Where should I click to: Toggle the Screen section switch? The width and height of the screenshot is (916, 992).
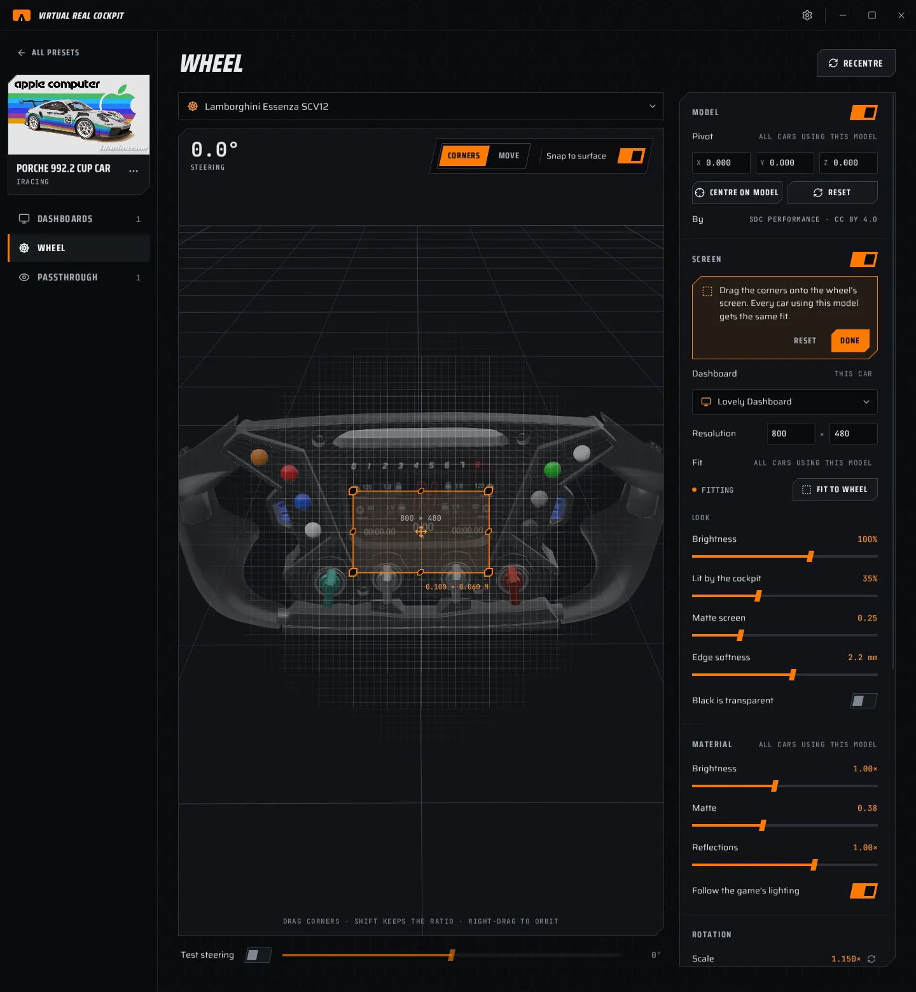pos(864,259)
